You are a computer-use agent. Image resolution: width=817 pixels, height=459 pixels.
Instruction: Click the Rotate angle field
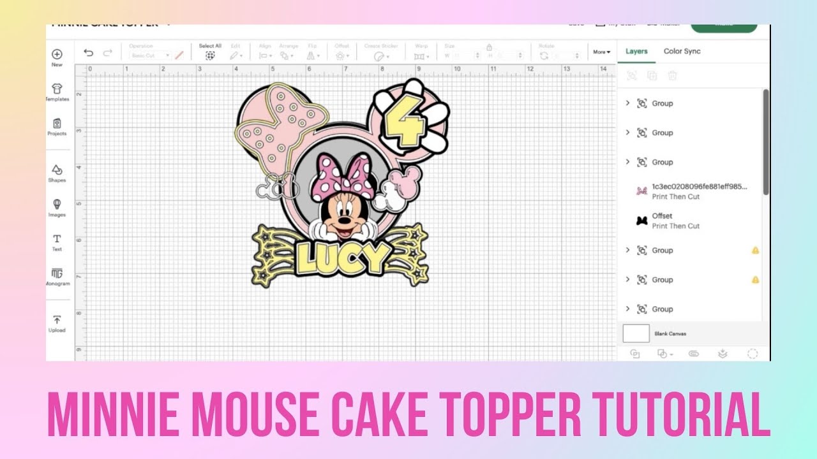567,55
